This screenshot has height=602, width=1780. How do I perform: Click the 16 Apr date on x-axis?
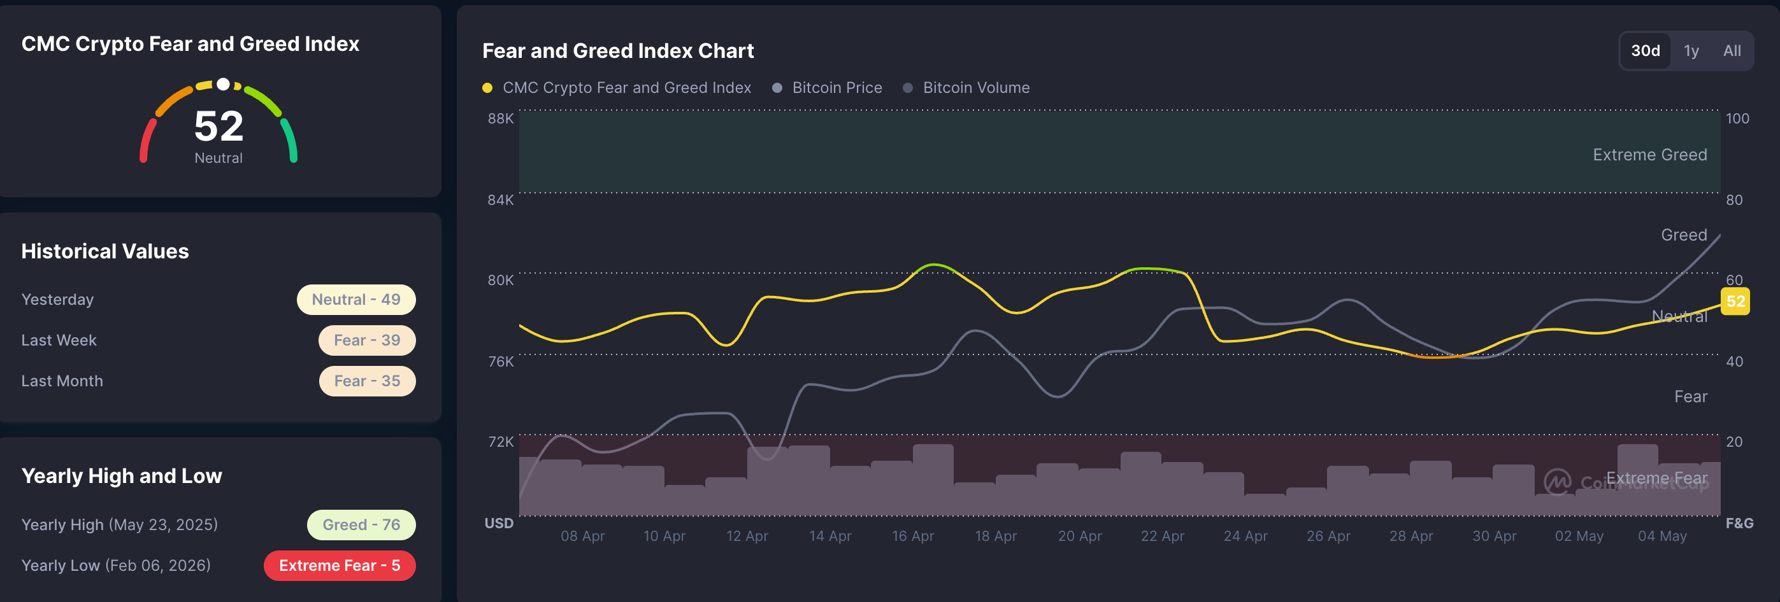pyautogui.click(x=913, y=536)
